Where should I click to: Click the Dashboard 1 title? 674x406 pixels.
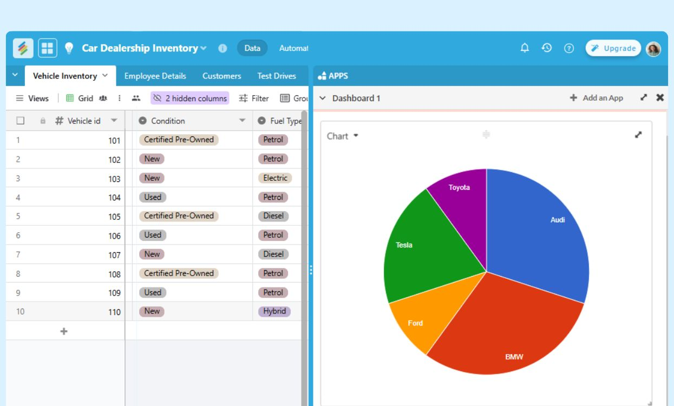coord(356,98)
